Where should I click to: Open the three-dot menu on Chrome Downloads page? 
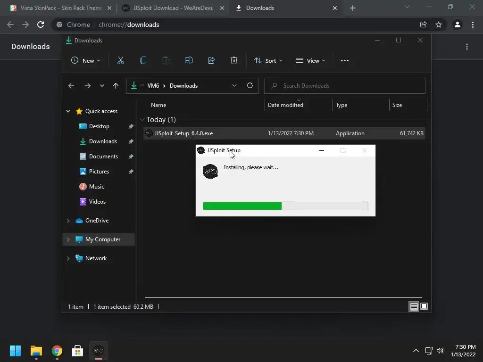(467, 47)
